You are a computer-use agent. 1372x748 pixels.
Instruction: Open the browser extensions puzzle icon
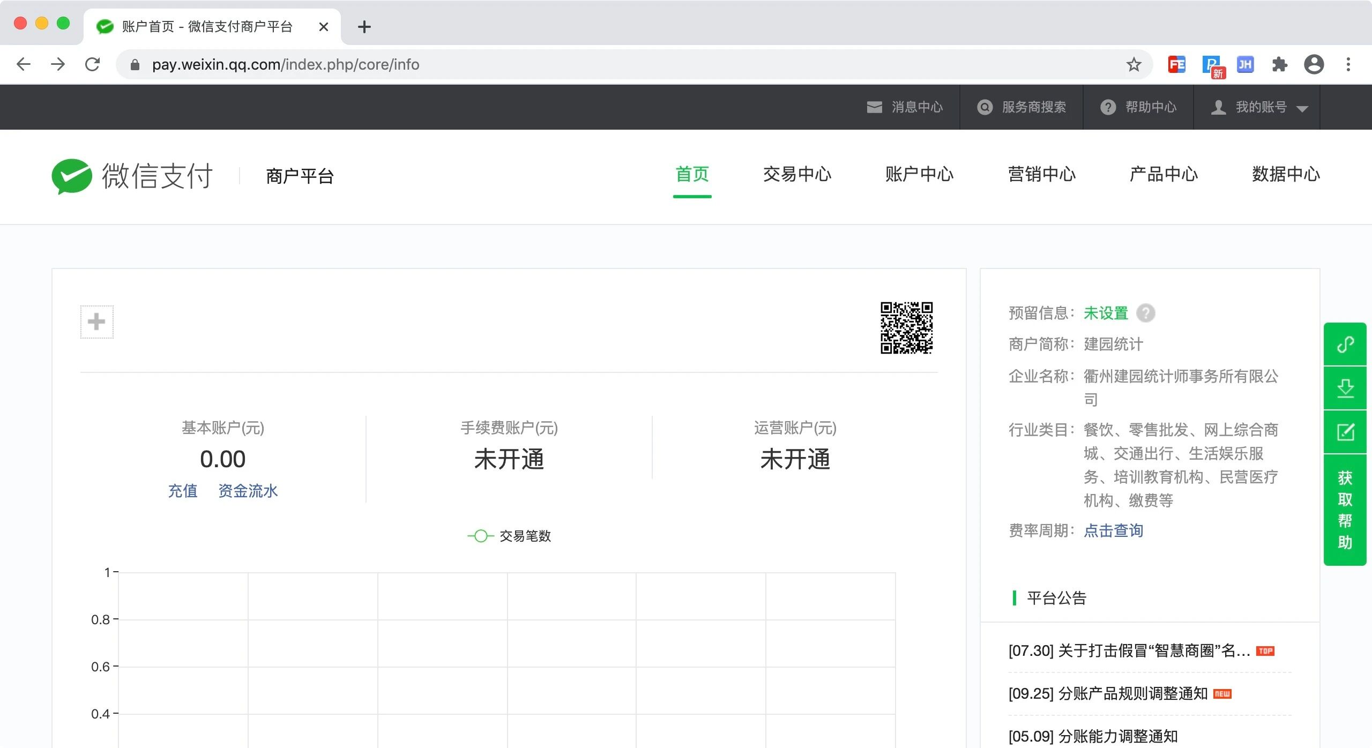tap(1279, 64)
